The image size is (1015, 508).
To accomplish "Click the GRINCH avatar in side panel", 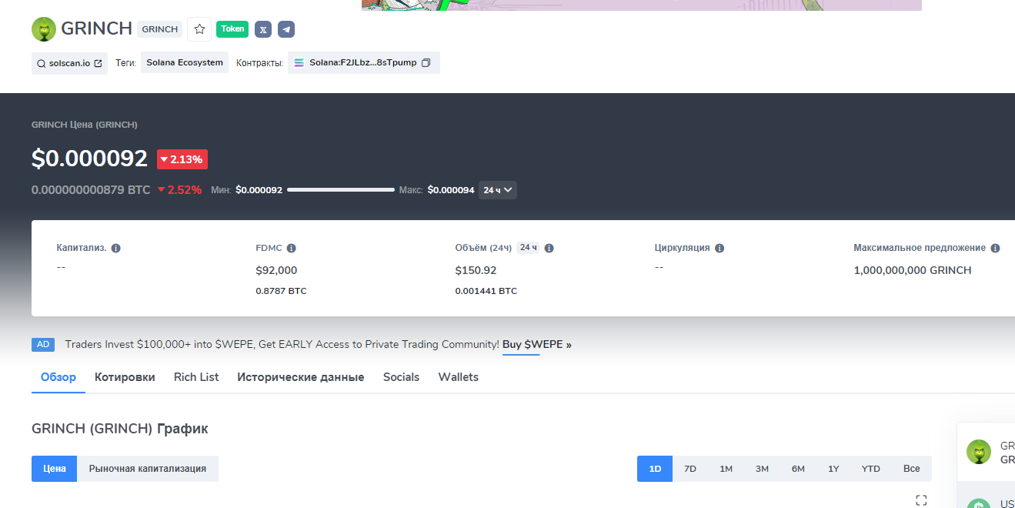I will pyautogui.click(x=979, y=452).
